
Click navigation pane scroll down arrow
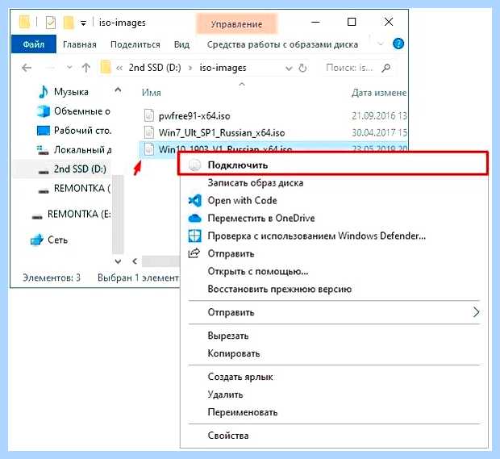tap(118, 261)
